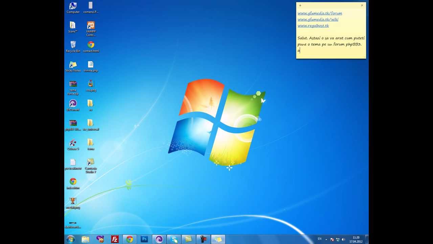Open Windows Explorer from the taskbar
Image resolution: width=433 pixels, height=244 pixels.
point(85,239)
